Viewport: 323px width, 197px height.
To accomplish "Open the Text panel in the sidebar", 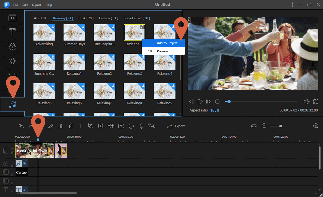I will tap(12, 32).
